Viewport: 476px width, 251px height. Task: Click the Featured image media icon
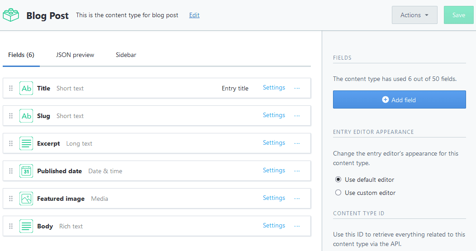[26, 199]
